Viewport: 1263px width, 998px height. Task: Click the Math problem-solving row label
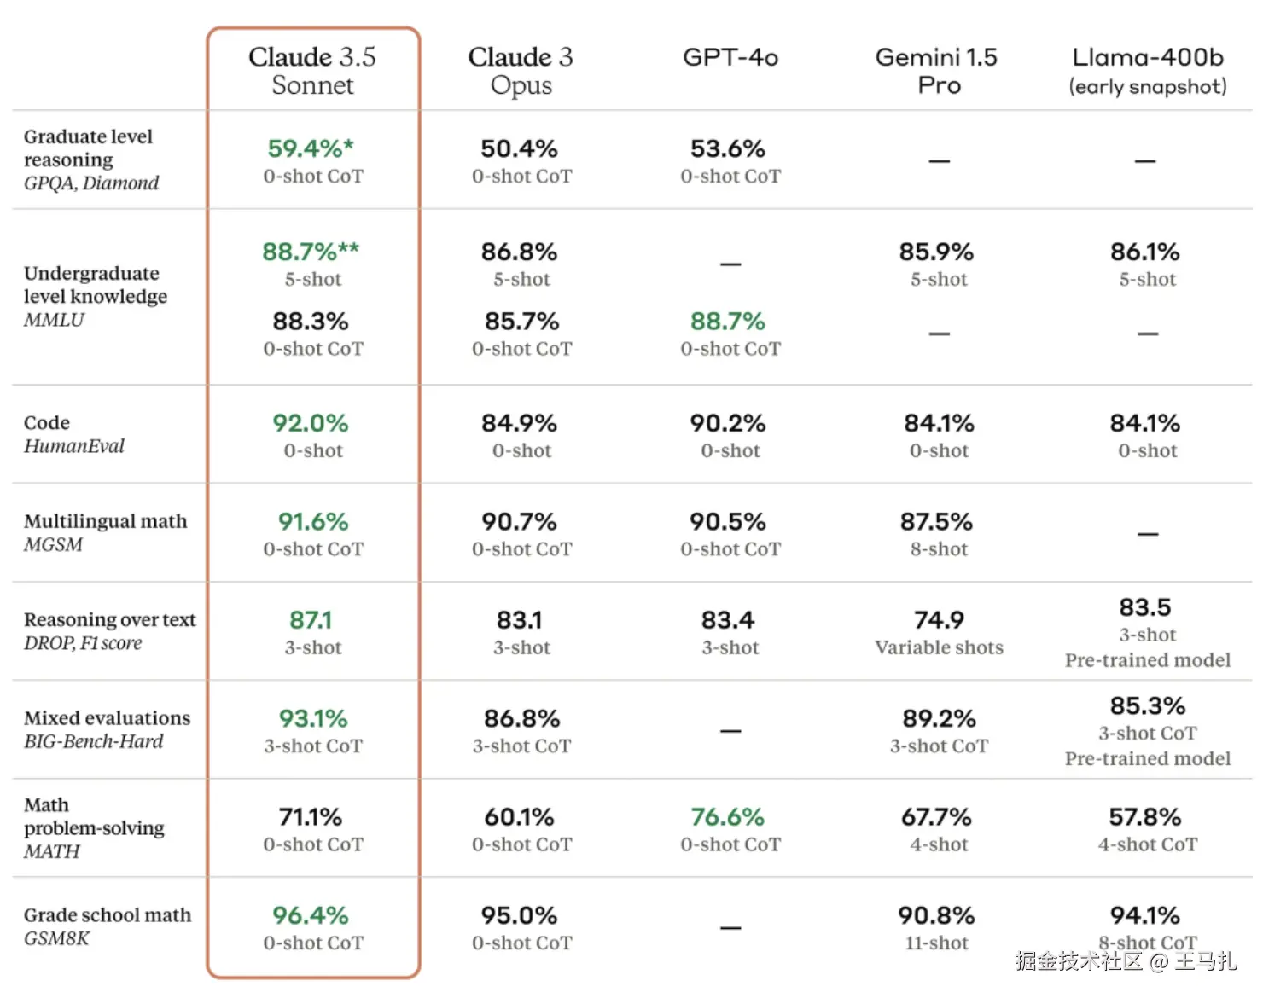point(93,827)
